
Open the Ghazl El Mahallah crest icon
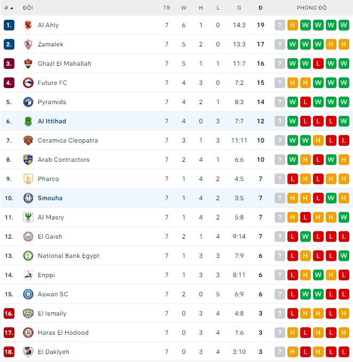click(28, 64)
